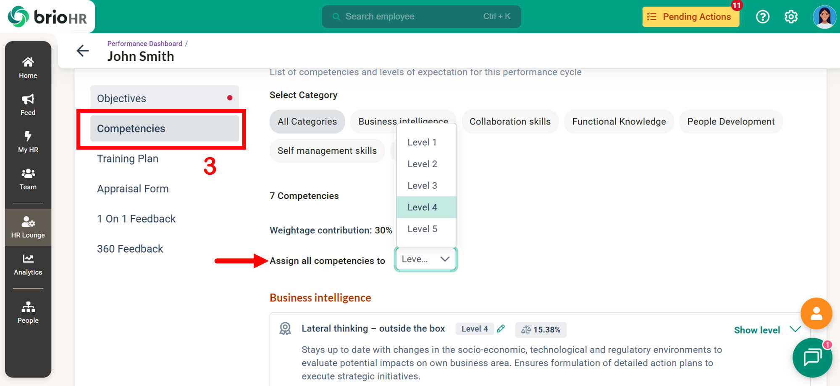This screenshot has width=840, height=386.
Task: Select Level 5 from the dropdown list
Action: click(x=422, y=229)
